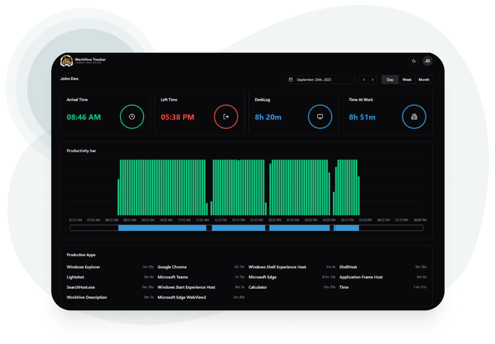The height and width of the screenshot is (344, 495).
Task: Click the John Deo name heading
Action: point(69,79)
